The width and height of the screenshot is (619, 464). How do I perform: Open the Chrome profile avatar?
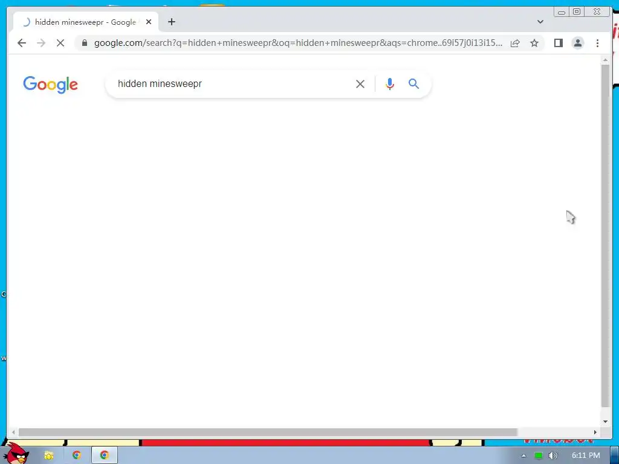[577, 43]
